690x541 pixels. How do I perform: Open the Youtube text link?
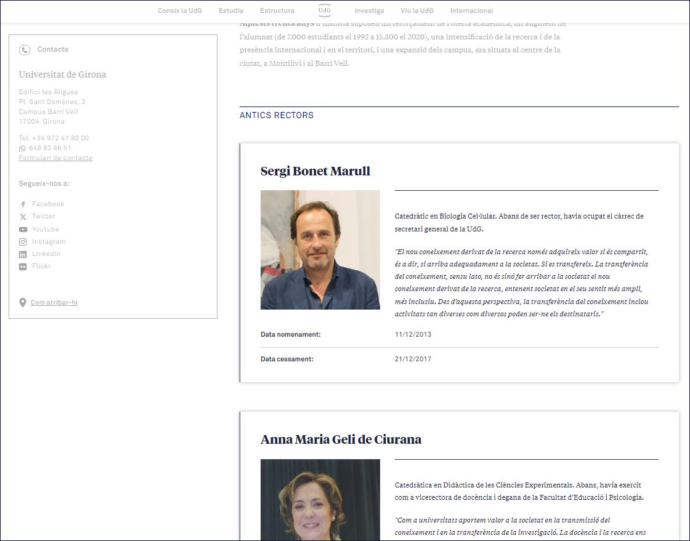pyautogui.click(x=46, y=230)
